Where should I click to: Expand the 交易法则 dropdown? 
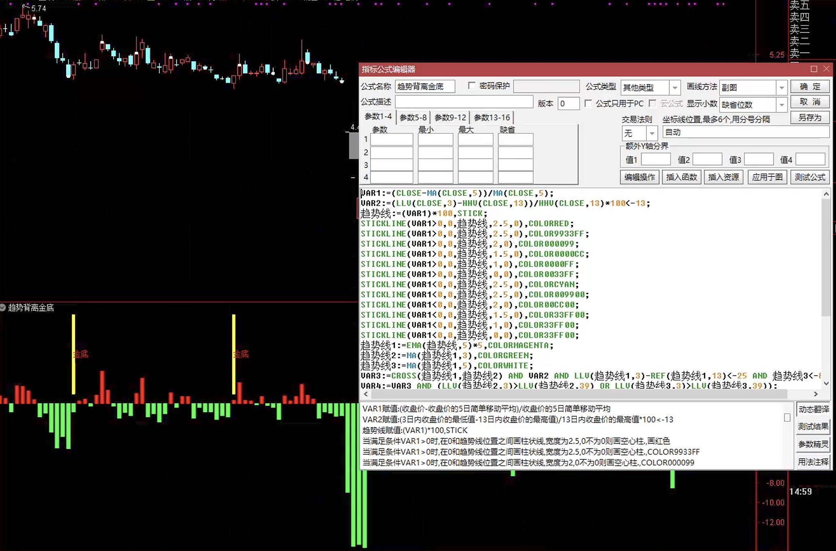[x=652, y=133]
